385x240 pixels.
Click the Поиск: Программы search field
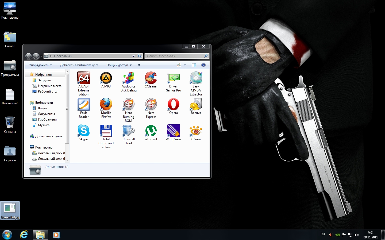pos(177,56)
